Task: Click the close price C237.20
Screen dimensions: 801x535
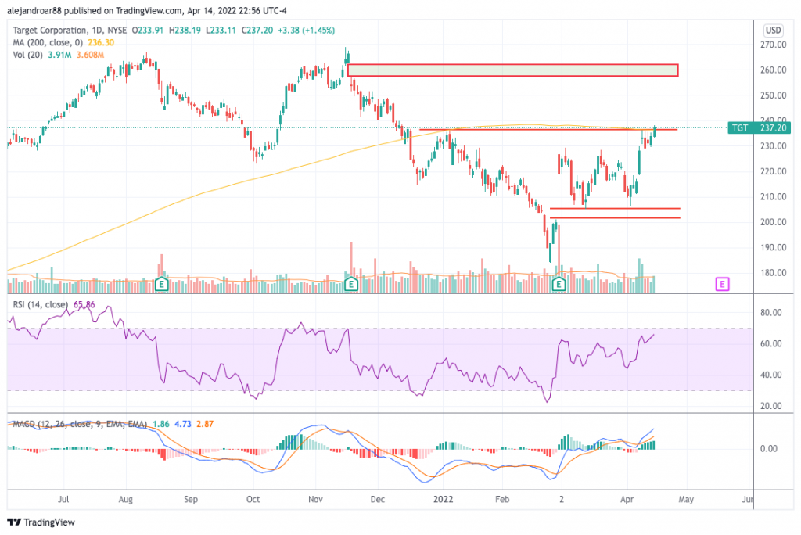Action: click(x=257, y=31)
